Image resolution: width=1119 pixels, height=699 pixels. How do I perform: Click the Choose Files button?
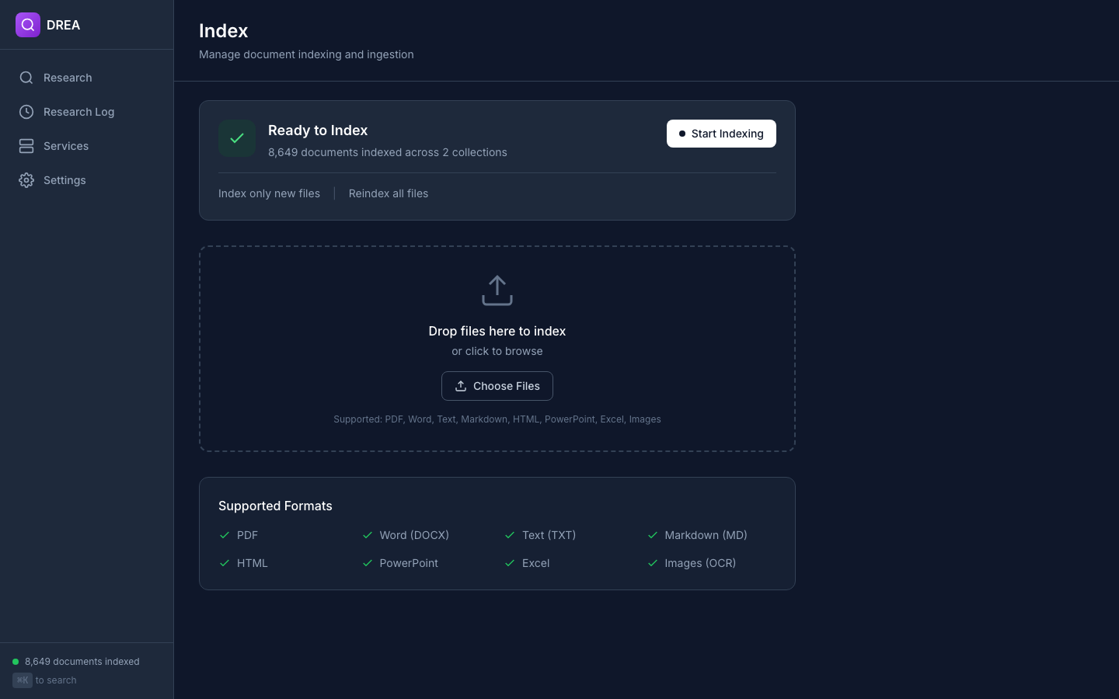click(x=497, y=386)
